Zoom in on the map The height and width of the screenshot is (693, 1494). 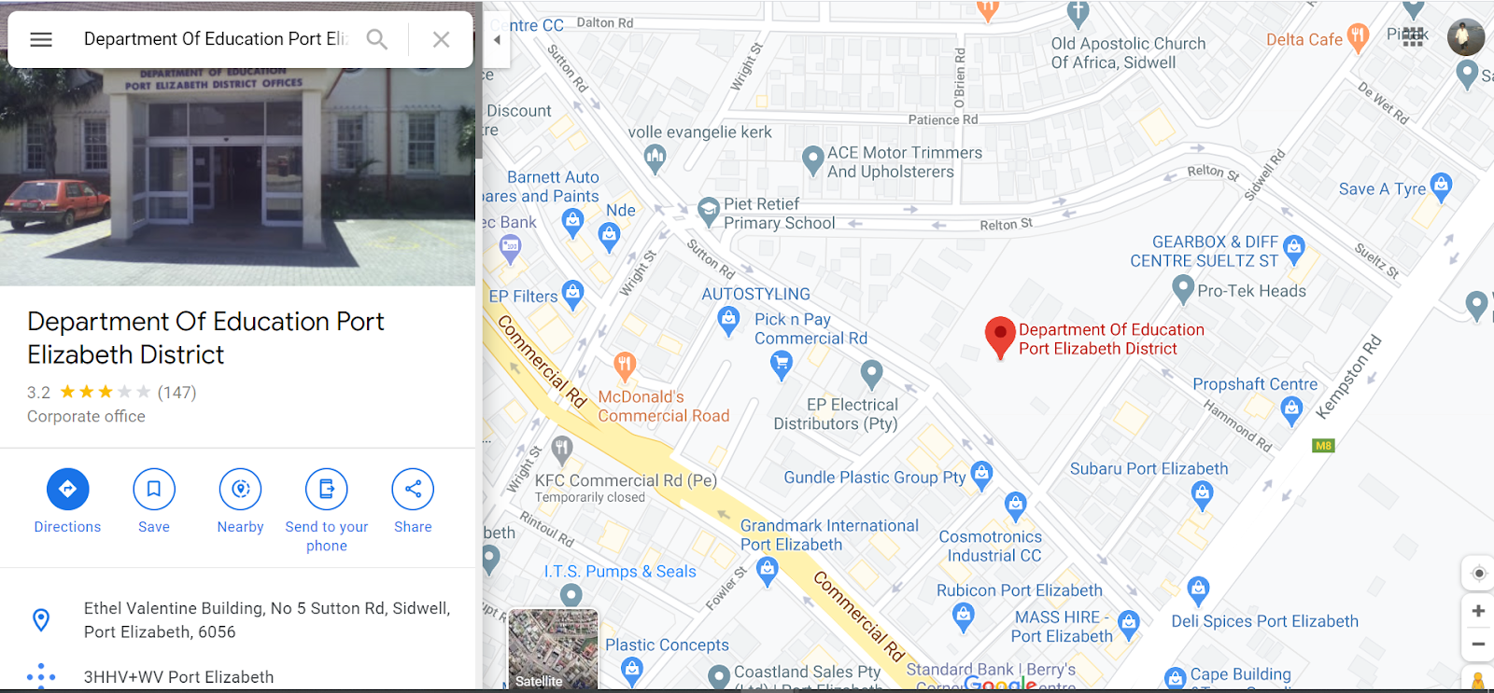(x=1478, y=611)
